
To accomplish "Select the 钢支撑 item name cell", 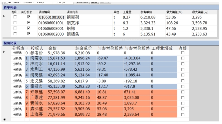I will click(x=73, y=23).
